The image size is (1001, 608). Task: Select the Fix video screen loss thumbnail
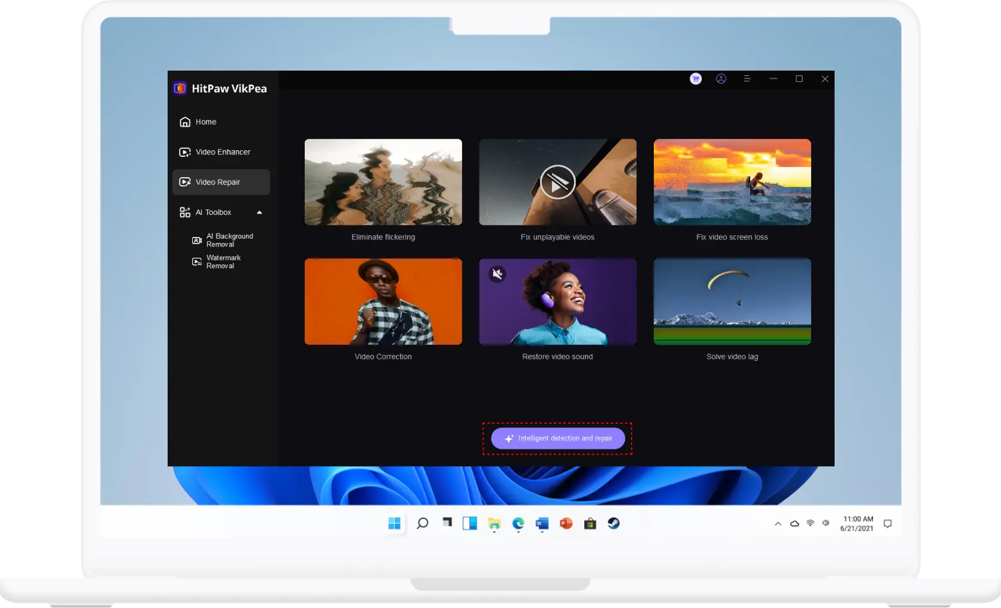732,182
